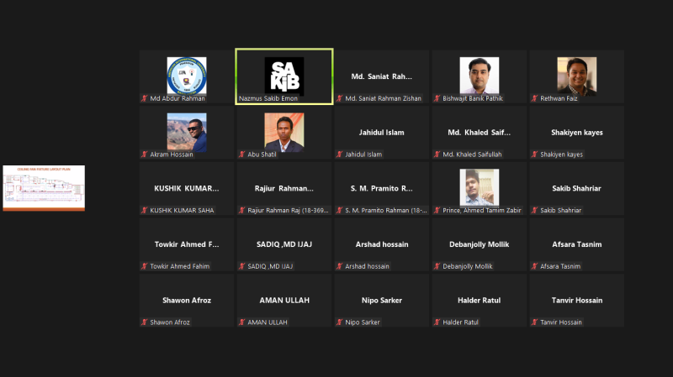
Task: Select Bishwajit Banik Pathik's video tile photo
Action: pyautogui.click(x=480, y=76)
